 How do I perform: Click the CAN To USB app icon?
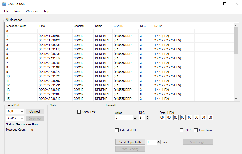point(4,4)
